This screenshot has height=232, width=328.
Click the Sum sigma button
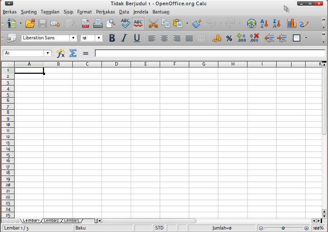coord(73,53)
